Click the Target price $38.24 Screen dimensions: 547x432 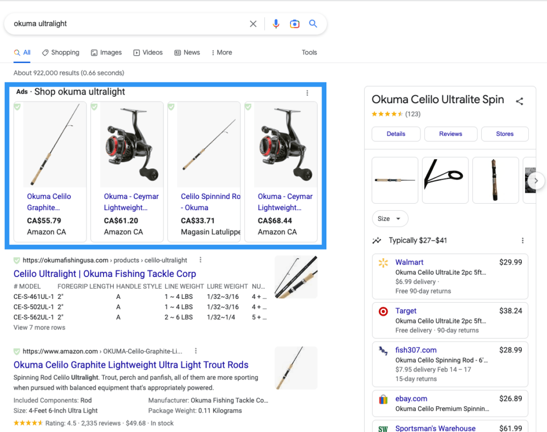click(x=511, y=311)
